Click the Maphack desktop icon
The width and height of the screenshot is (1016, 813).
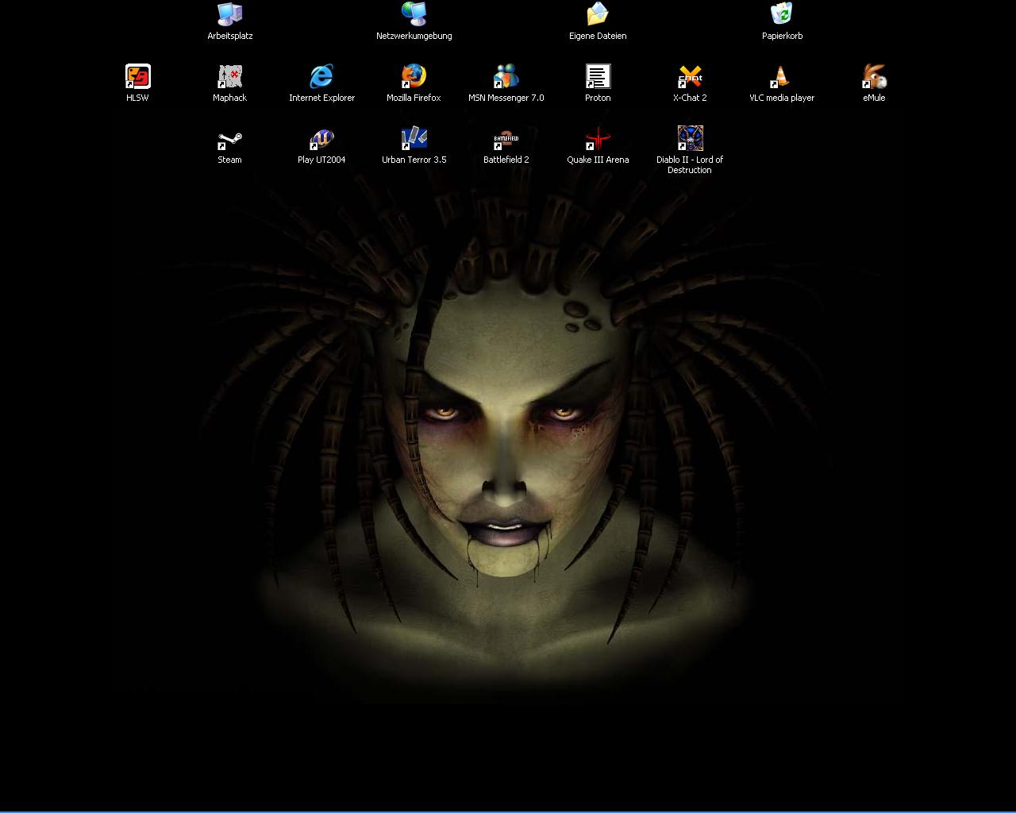pos(229,76)
